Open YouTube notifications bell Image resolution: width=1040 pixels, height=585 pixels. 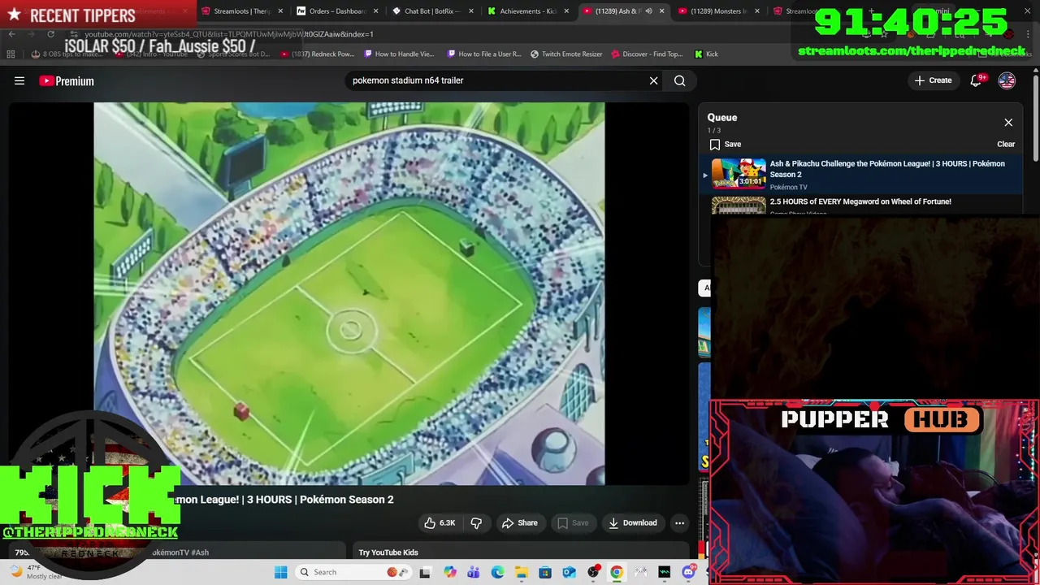pyautogui.click(x=976, y=80)
